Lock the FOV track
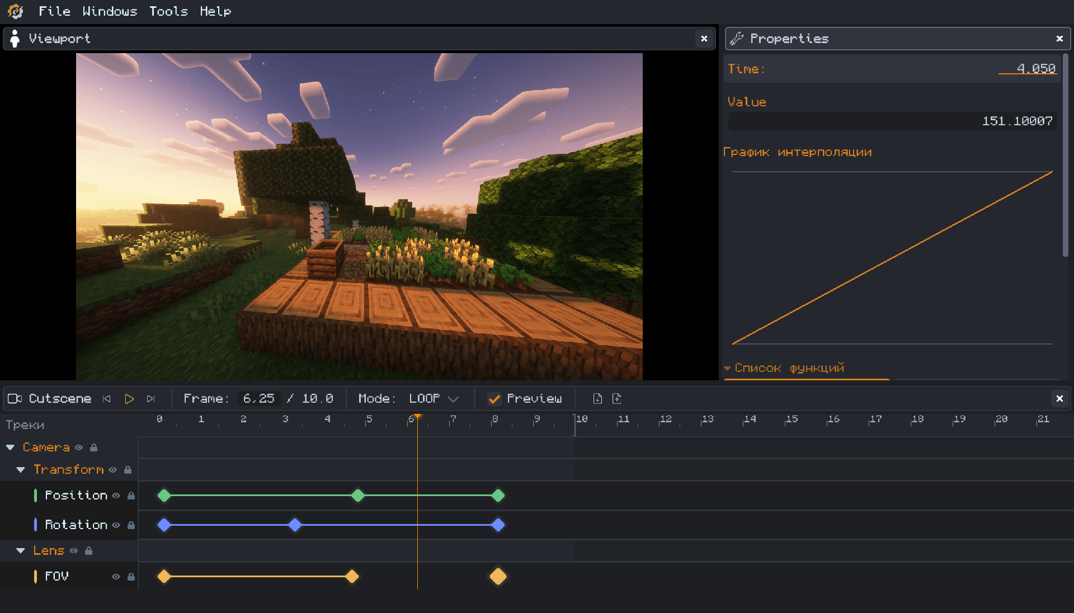The height and width of the screenshot is (613, 1074). click(131, 577)
